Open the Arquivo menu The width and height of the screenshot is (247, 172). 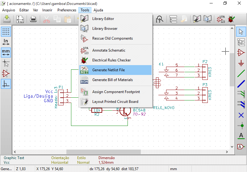9,10
